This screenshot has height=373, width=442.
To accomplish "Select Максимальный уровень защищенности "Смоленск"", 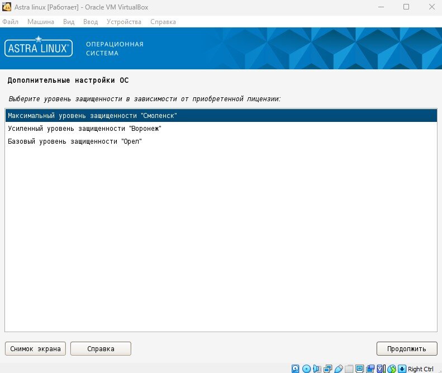I will tap(221, 116).
